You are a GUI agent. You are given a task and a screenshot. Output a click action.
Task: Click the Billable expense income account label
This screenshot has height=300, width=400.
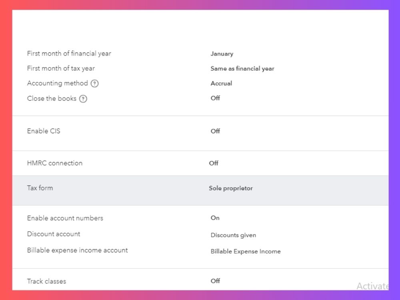[77, 250]
